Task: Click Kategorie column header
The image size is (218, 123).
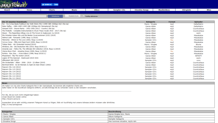Action: pos(150,22)
